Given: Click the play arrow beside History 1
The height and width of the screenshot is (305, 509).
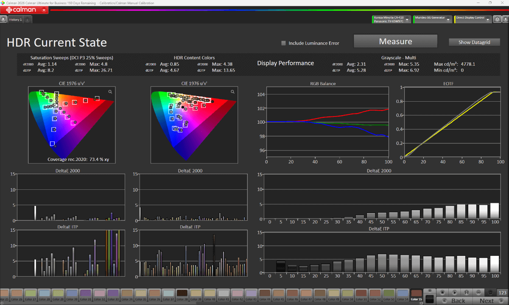Looking at the screenshot, I should 3,19.
